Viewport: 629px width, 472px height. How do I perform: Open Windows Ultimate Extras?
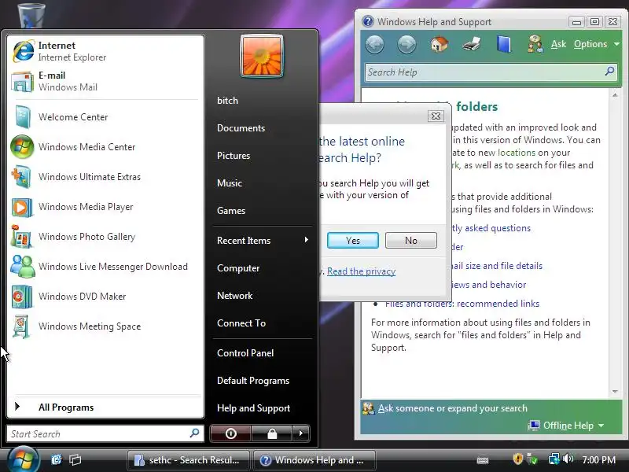105,176
